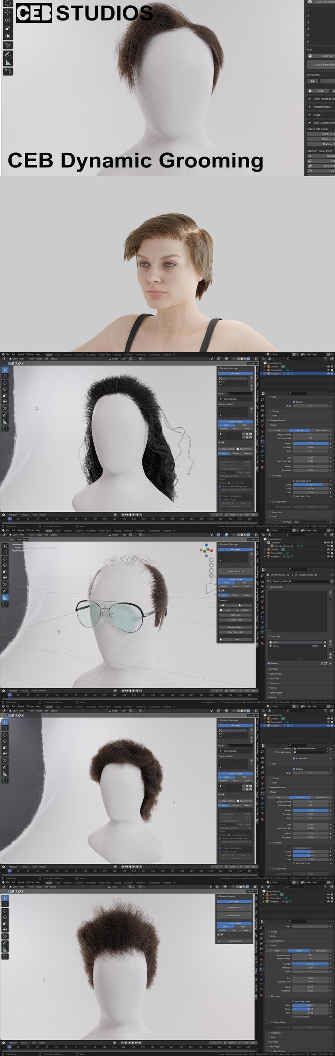335x1056 pixels.
Task: Select the Add Cube tool in black-hair window
Action: pyautogui.click(x=5, y=428)
